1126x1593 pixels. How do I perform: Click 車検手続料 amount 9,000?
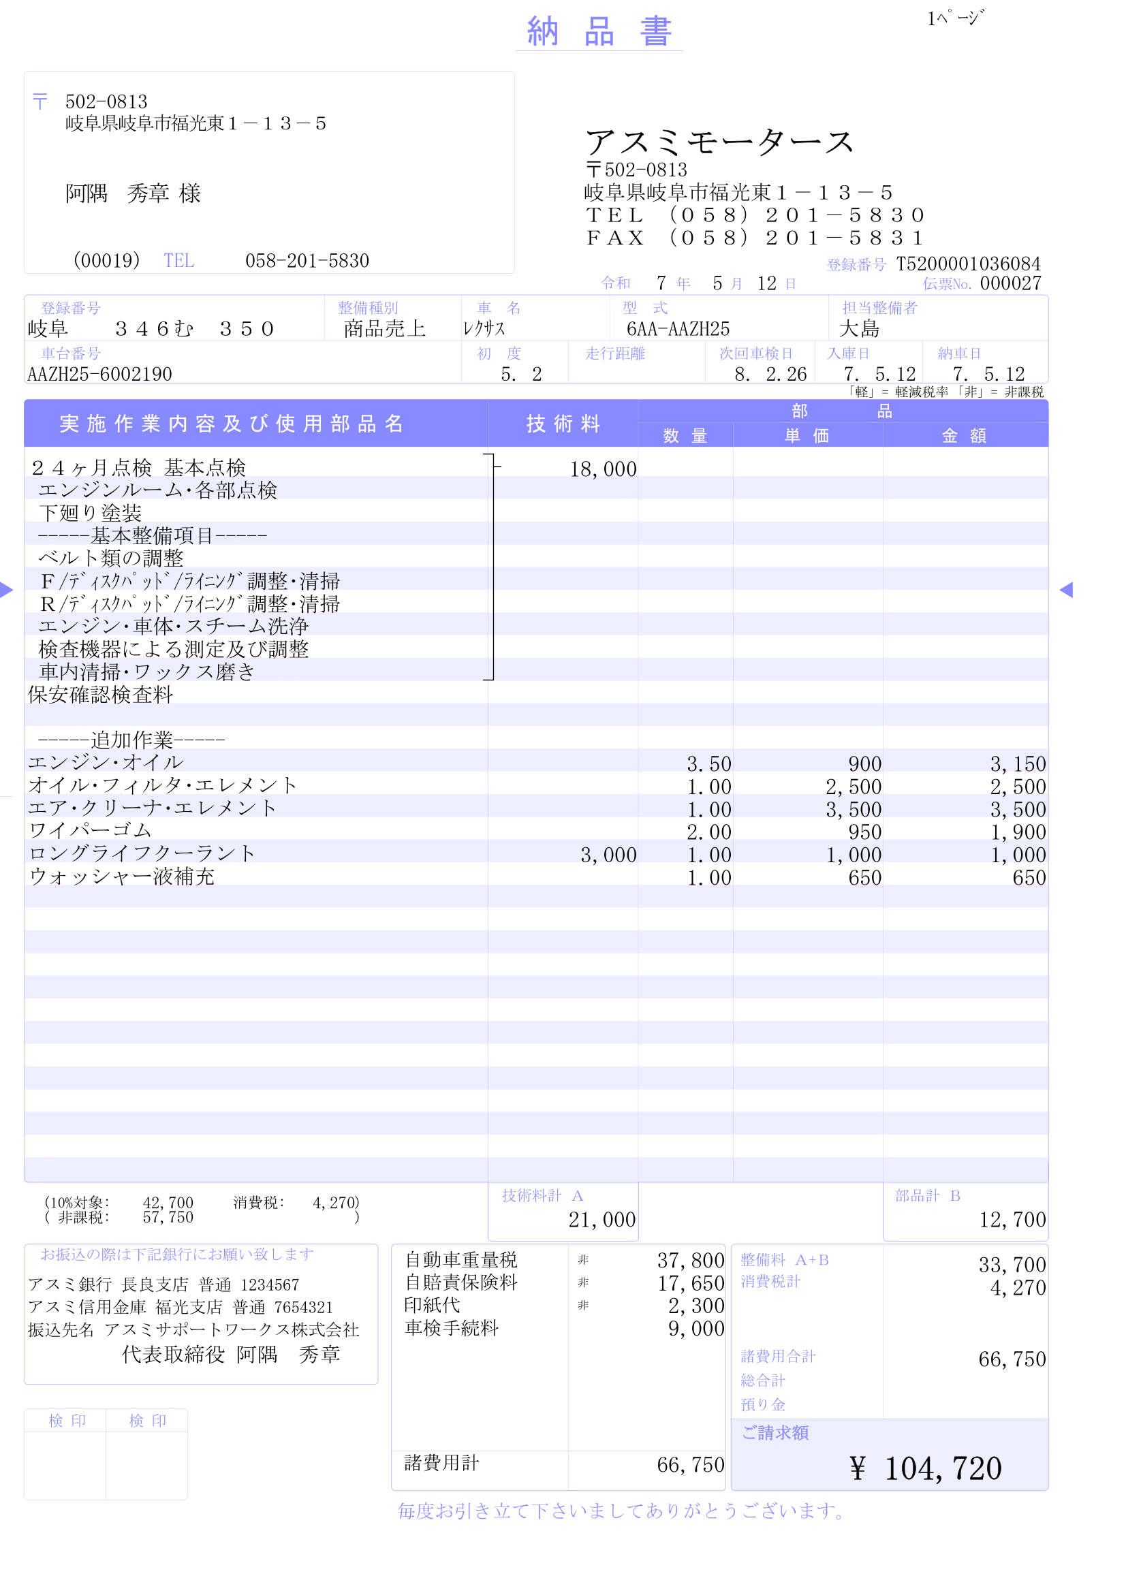pos(696,1329)
